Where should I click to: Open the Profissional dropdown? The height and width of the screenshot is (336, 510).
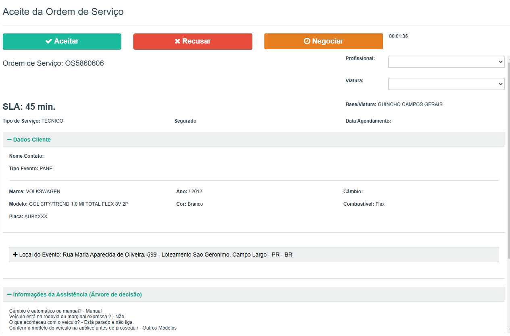pyautogui.click(x=446, y=62)
